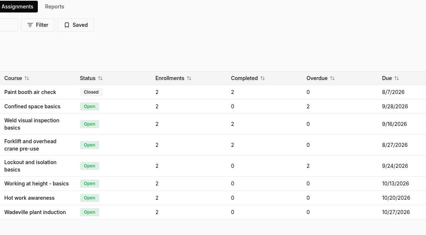Click the Overdue column header label
The image size is (426, 235).
pos(317,78)
